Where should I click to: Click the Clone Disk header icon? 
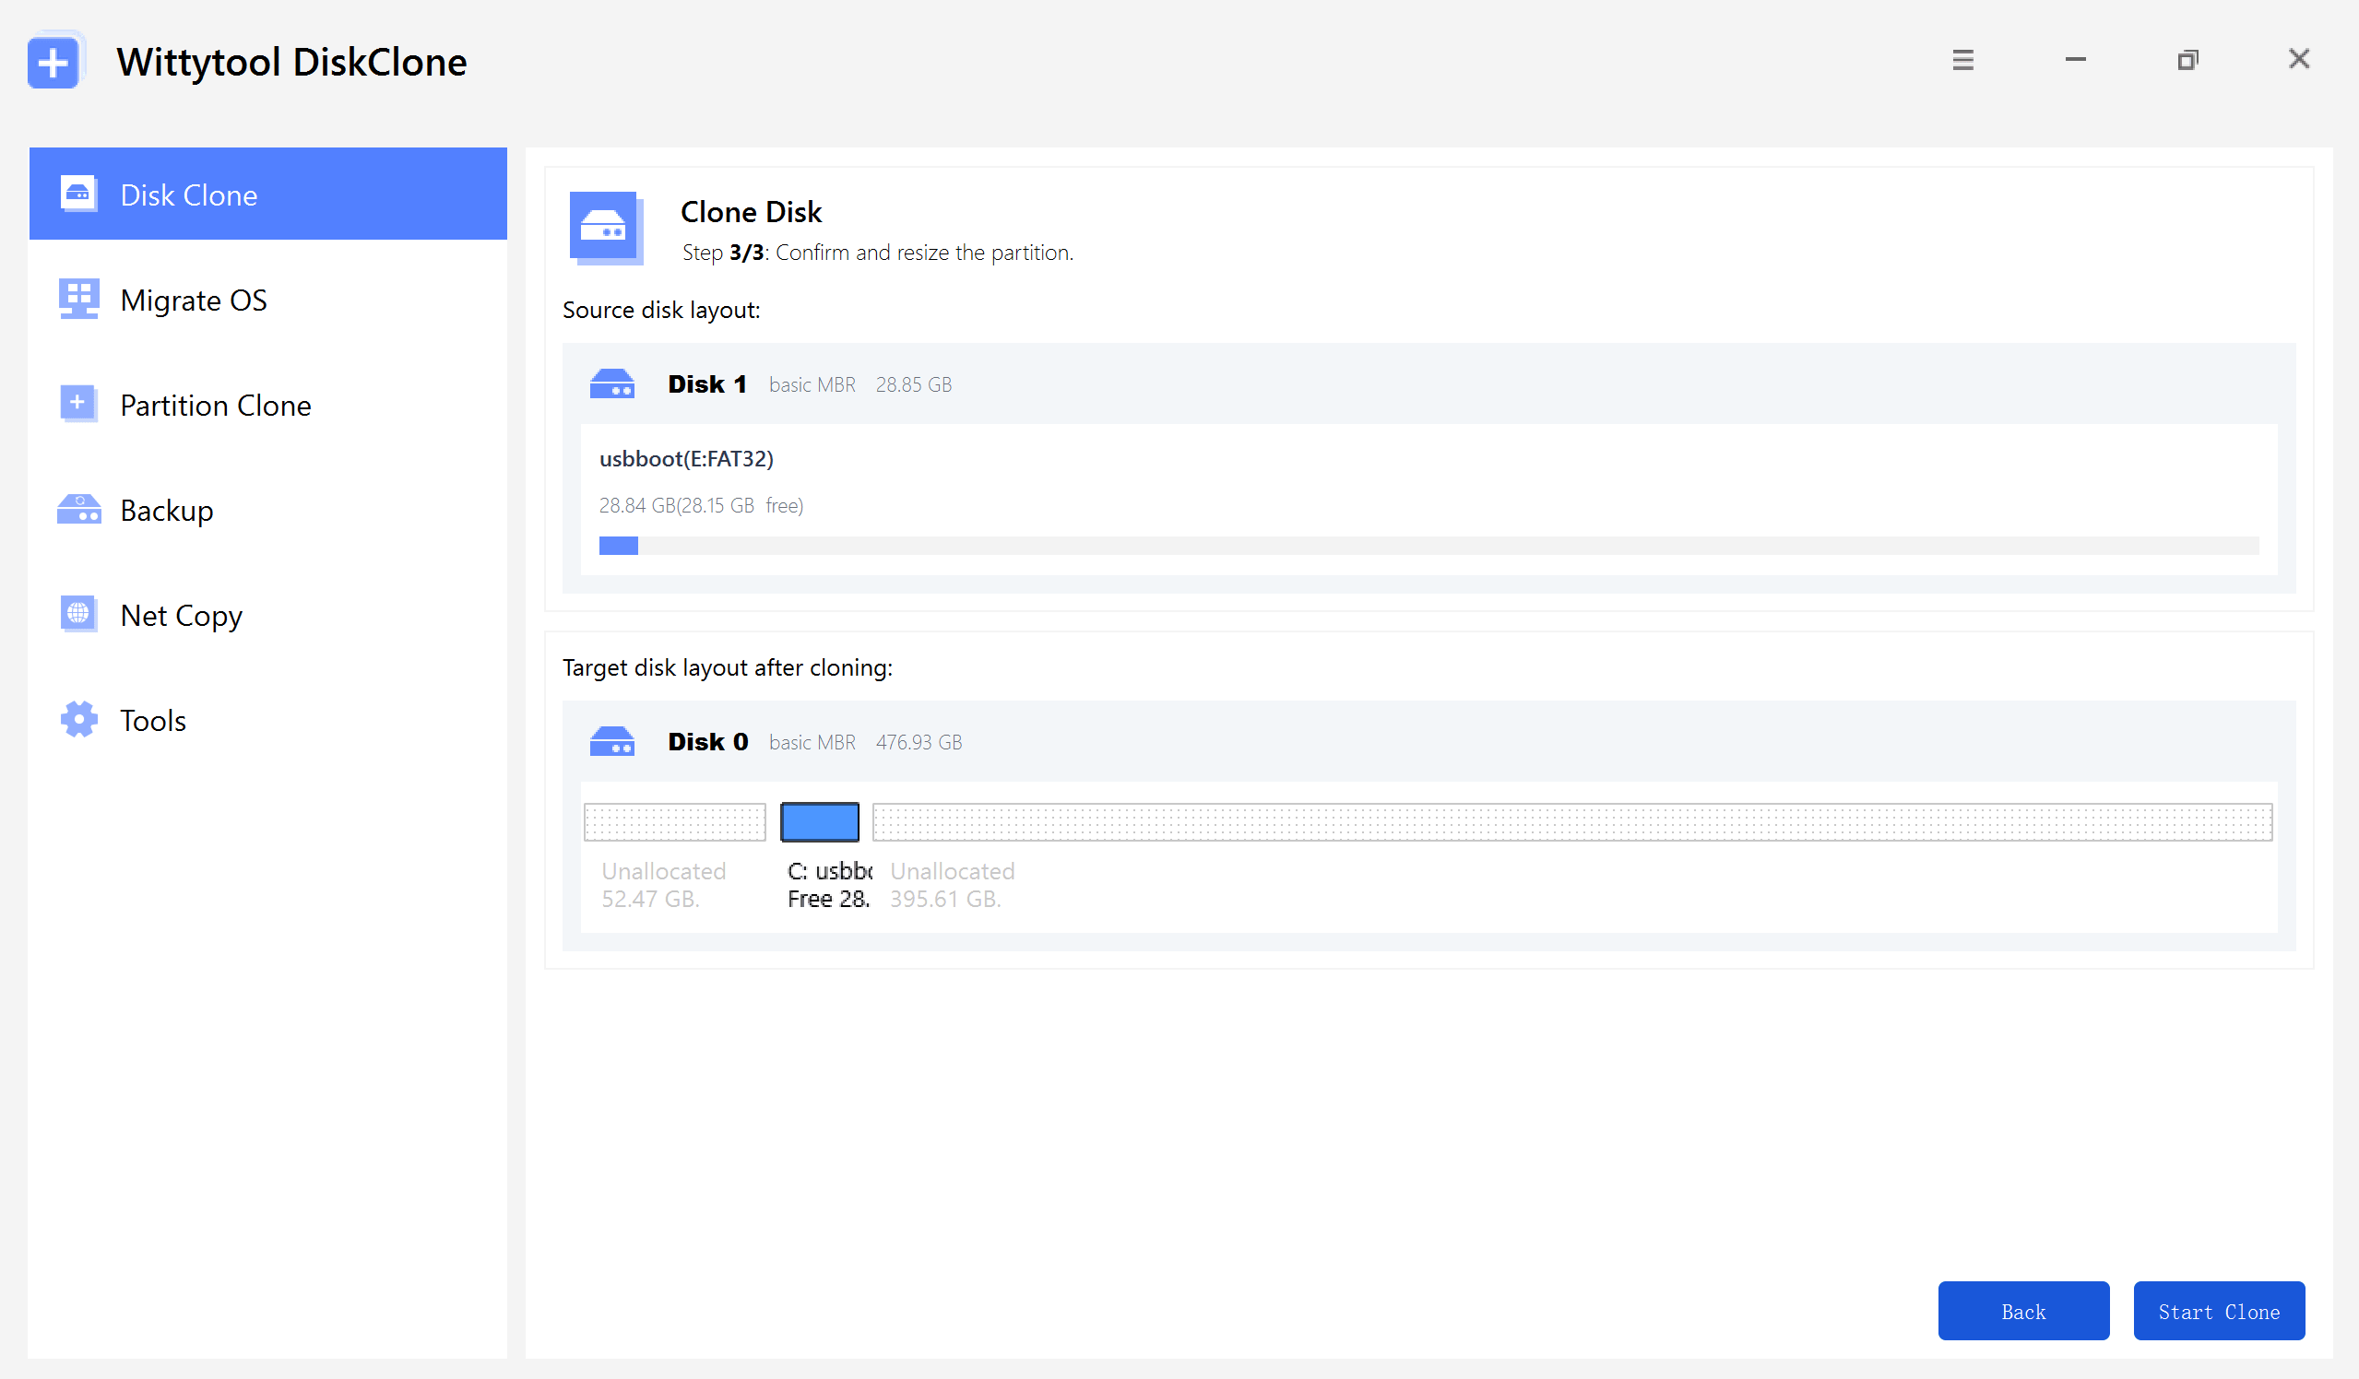pyautogui.click(x=605, y=228)
